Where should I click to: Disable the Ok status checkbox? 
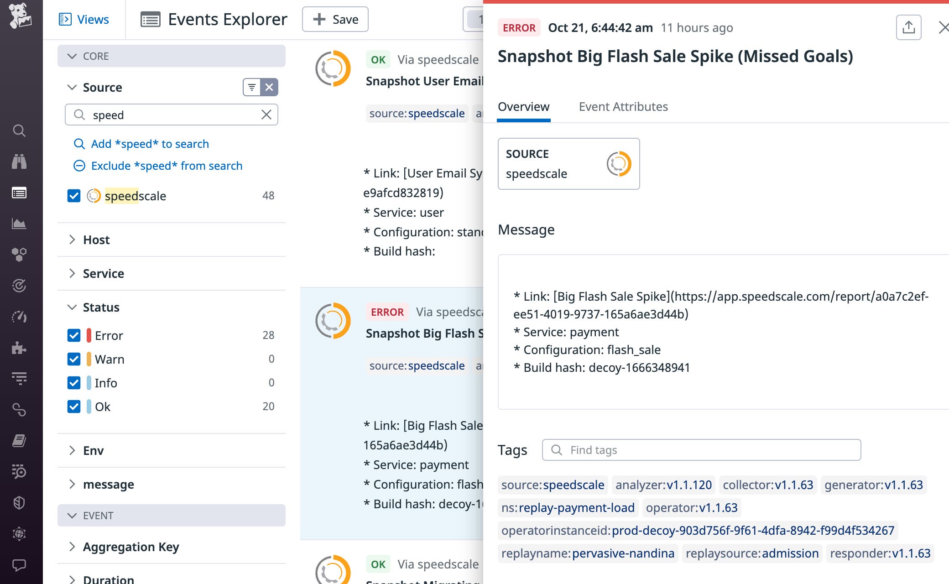[74, 407]
